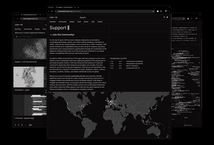The height and width of the screenshot is (145, 214).
Task: Click the 'Development Log 2025' heading
Action: [118, 59]
